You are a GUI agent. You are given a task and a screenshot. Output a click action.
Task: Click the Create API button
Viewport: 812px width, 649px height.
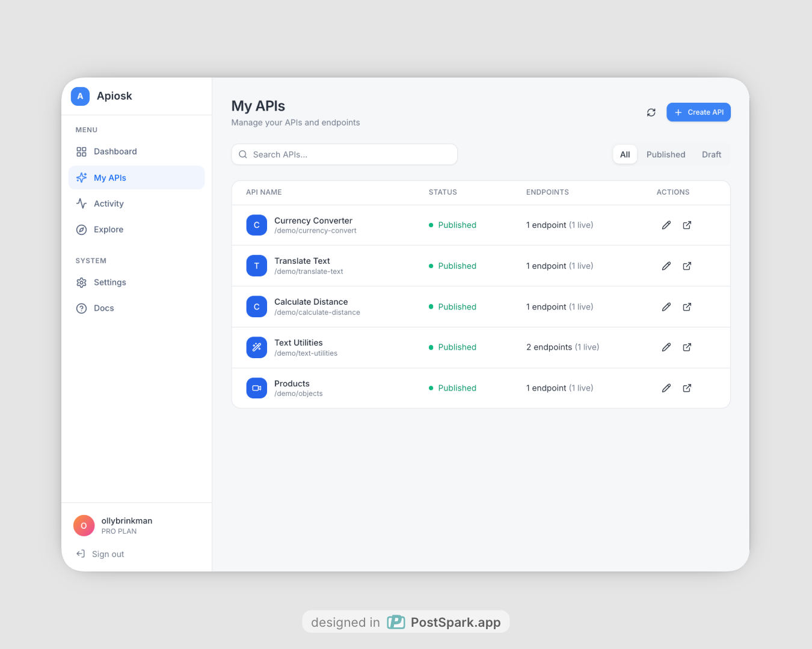(x=698, y=112)
